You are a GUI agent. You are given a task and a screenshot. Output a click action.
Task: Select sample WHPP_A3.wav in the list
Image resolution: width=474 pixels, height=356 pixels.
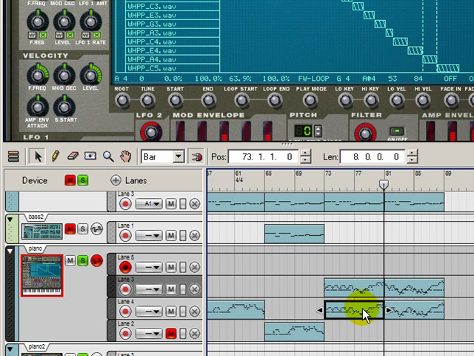click(173, 33)
